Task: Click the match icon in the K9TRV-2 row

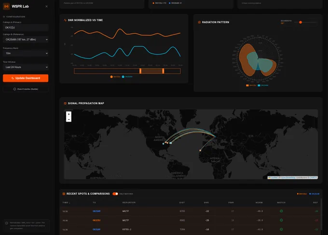Action: 281,229
